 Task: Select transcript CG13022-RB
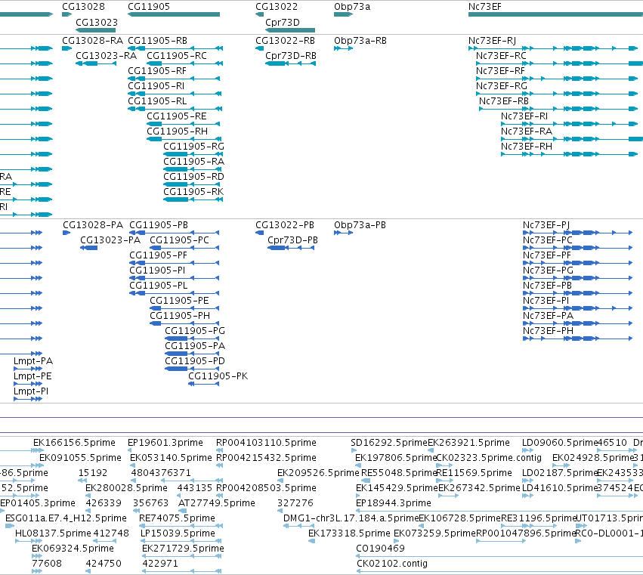[x=285, y=41]
